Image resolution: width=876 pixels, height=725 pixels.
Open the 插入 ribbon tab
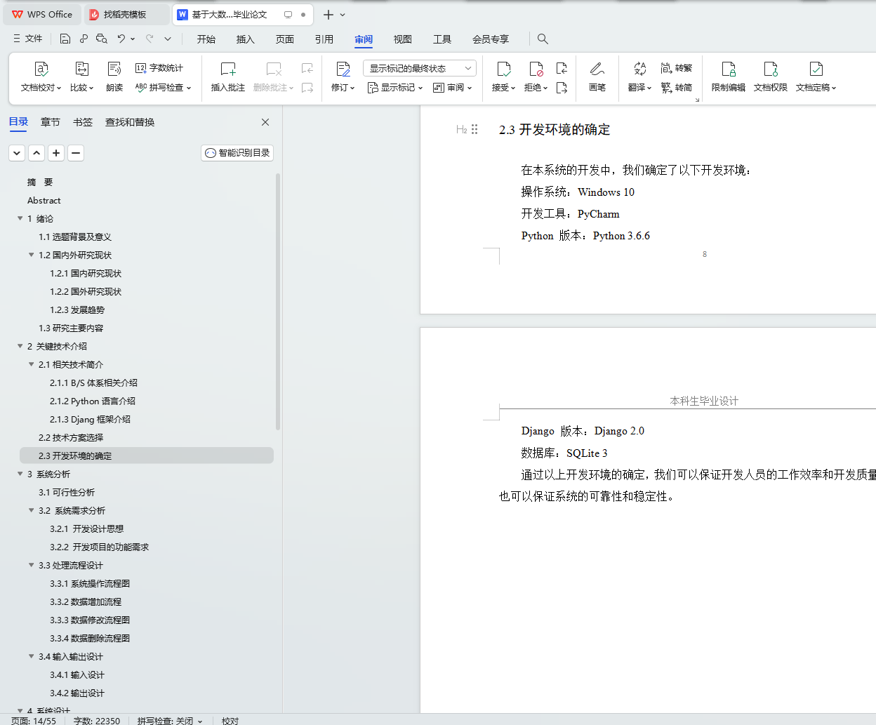tap(246, 39)
